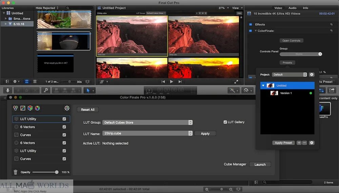The height and width of the screenshot is (193, 339).
Task: Toggle the viewer full screen arrows icon
Action: tap(236, 82)
